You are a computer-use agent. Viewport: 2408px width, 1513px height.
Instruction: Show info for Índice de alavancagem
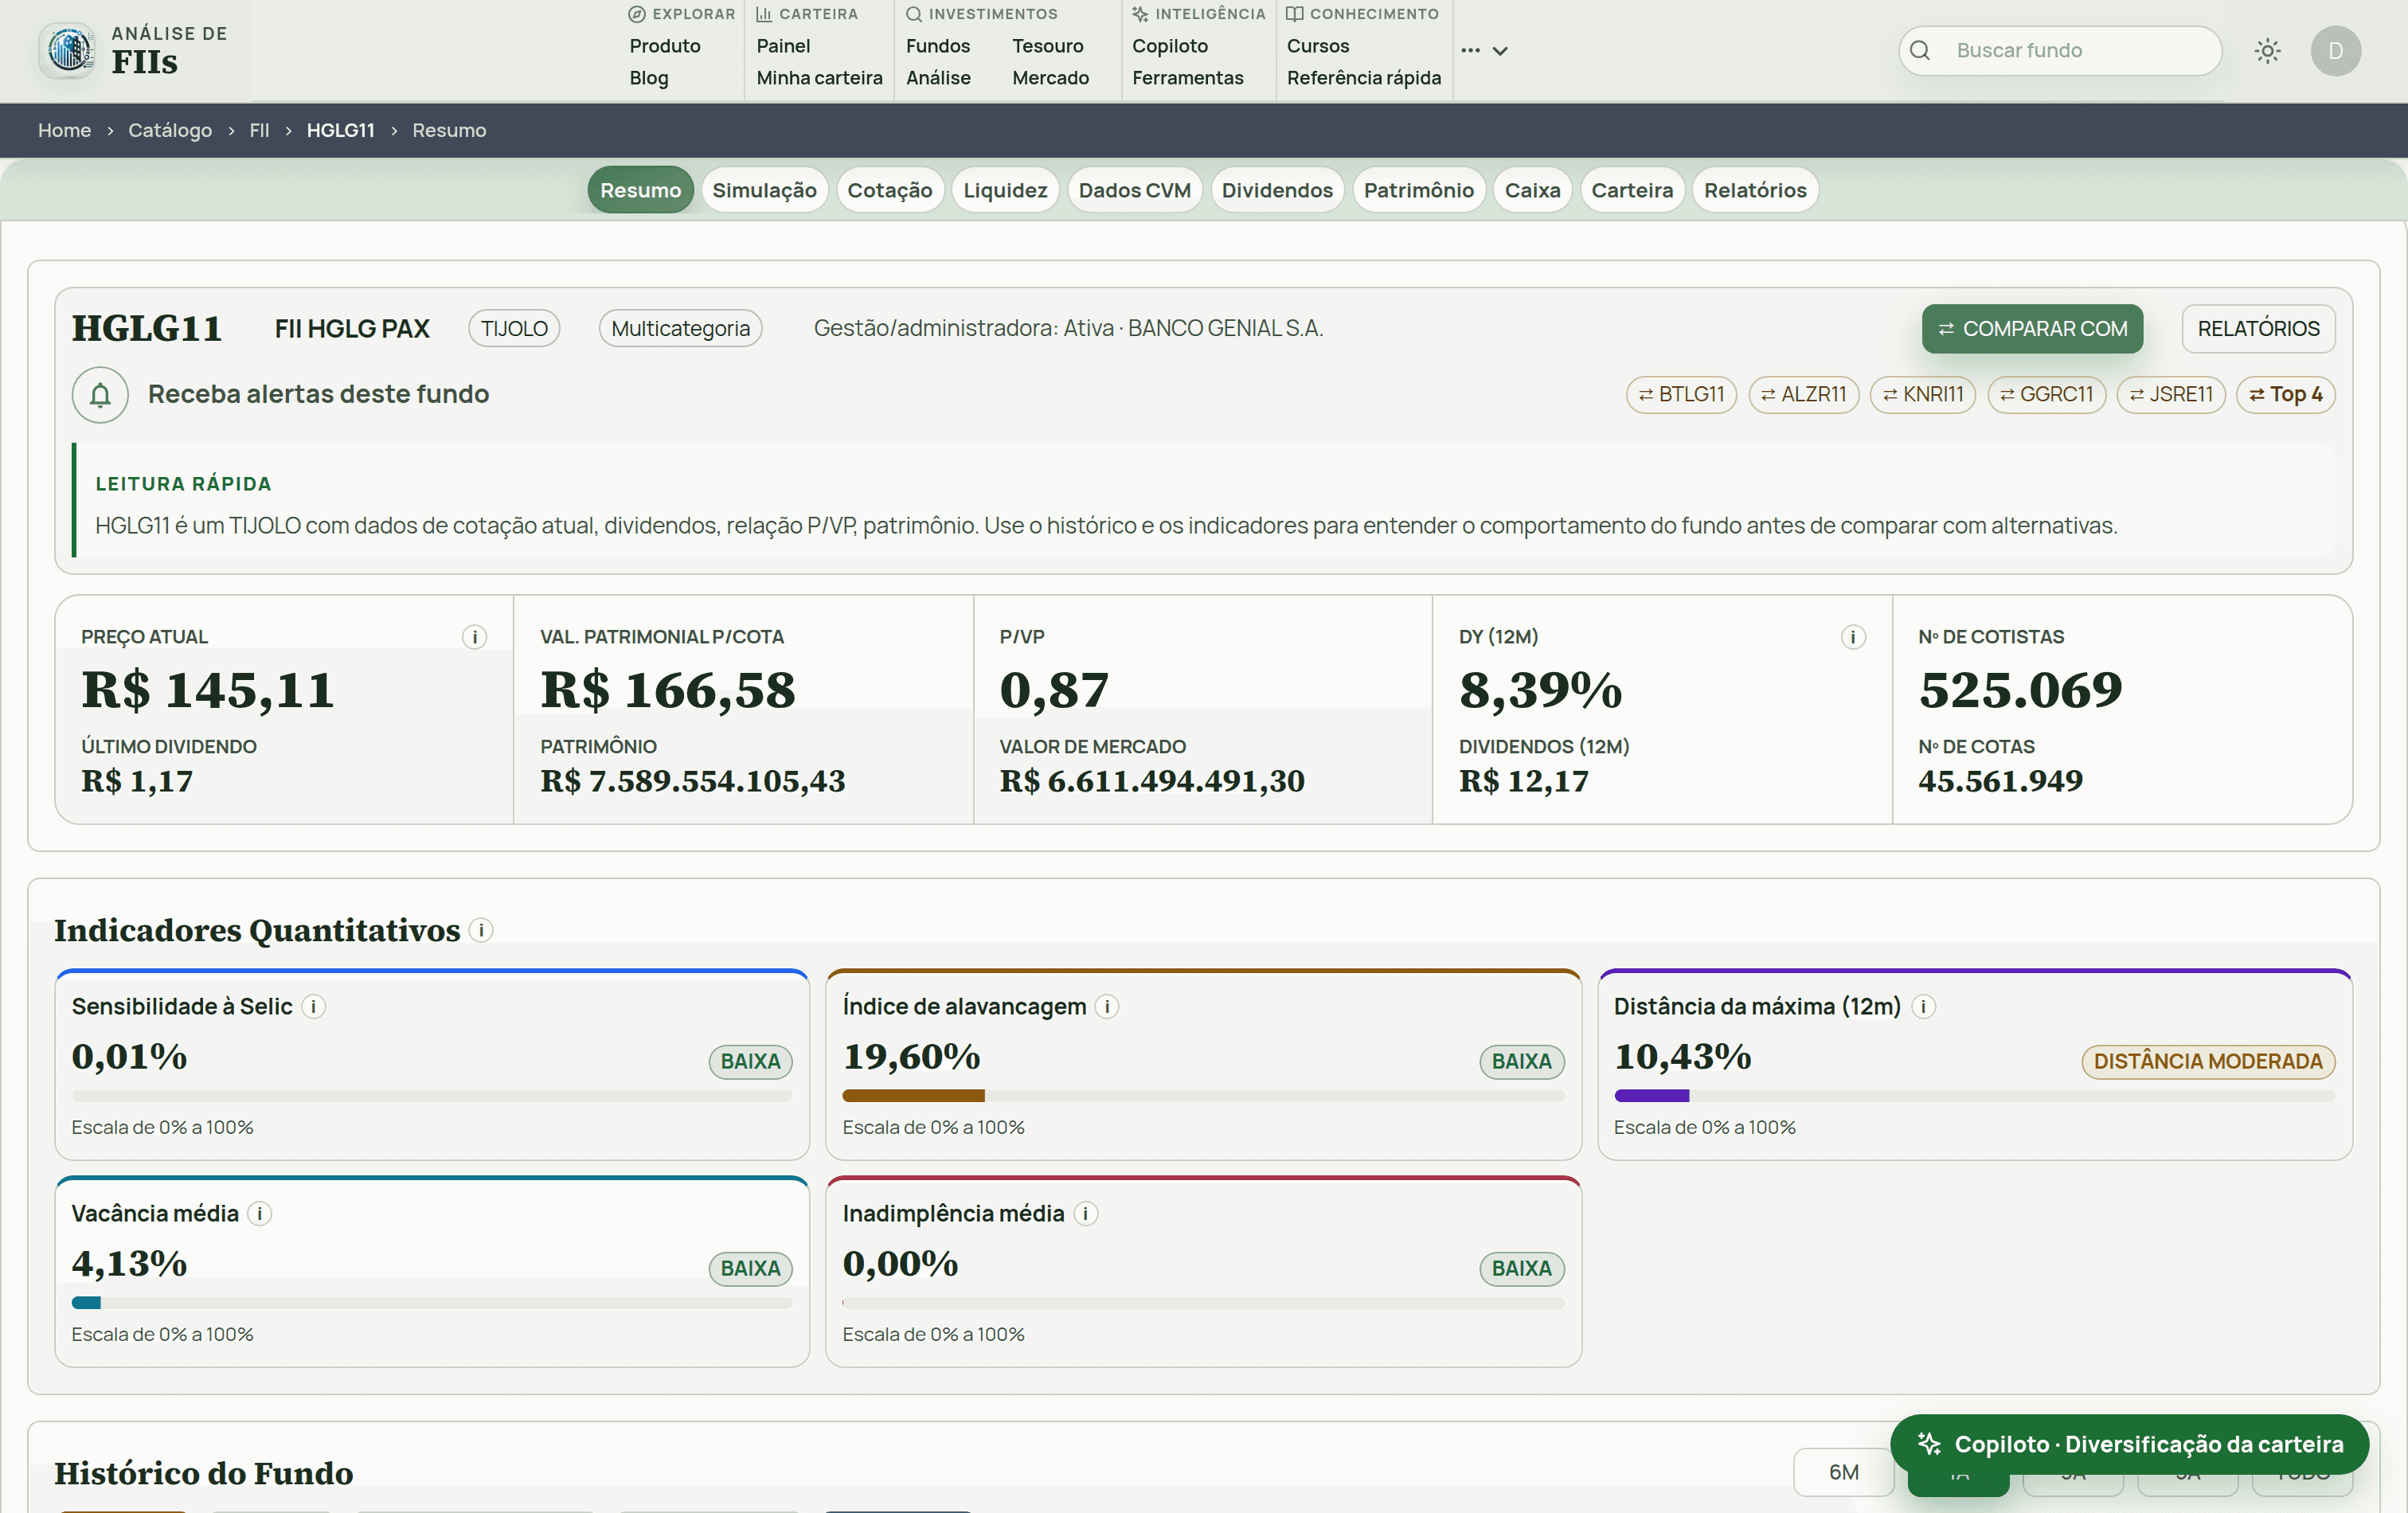click(x=1106, y=1006)
